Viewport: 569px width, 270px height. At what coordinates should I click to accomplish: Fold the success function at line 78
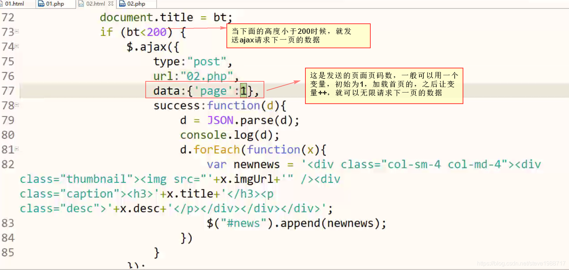coord(17,105)
